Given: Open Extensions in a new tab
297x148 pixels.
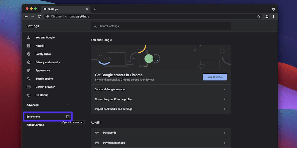Looking at the screenshot, I should [x=48, y=117].
